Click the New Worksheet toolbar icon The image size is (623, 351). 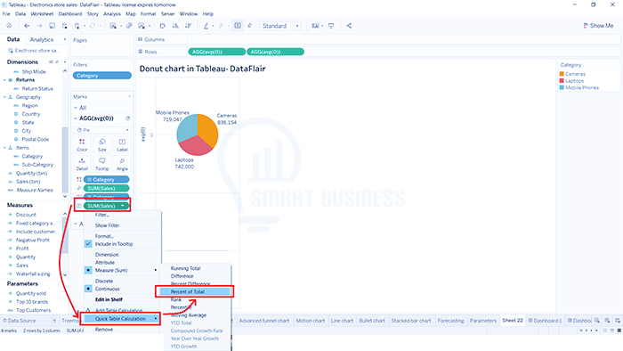click(113, 26)
